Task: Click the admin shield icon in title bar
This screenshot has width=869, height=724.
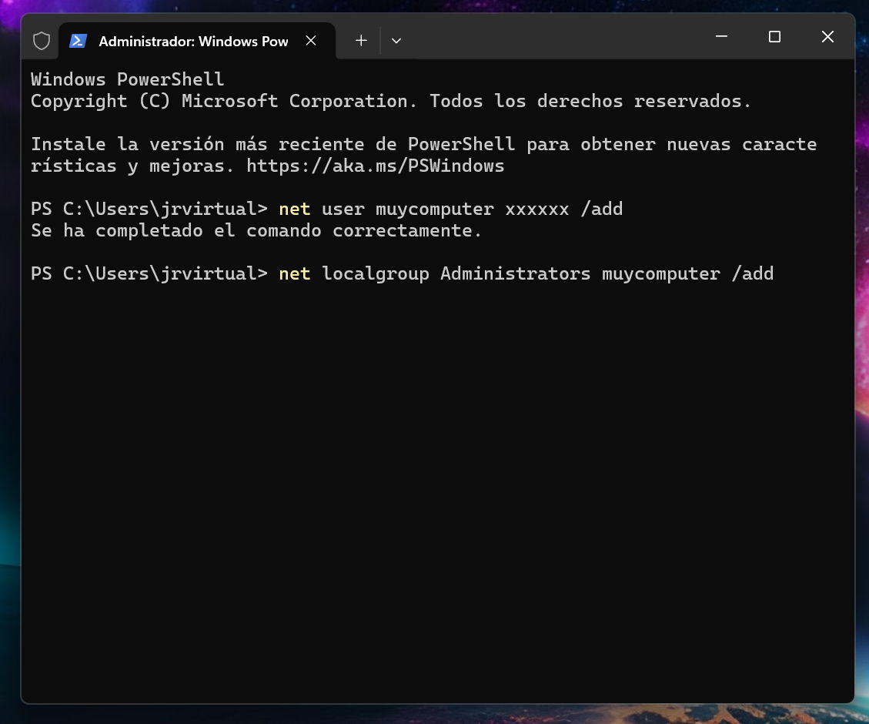Action: [41, 41]
